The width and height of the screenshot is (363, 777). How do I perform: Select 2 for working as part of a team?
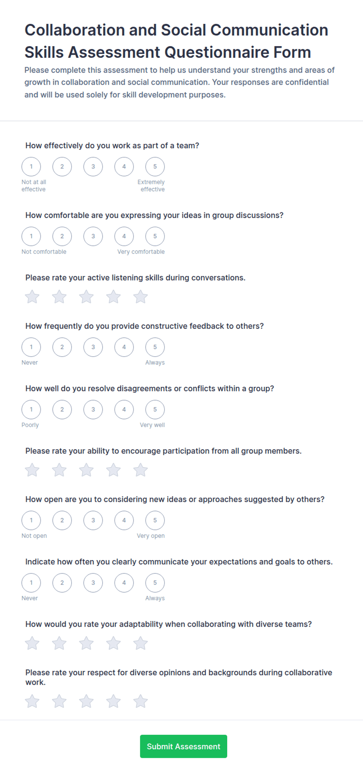(62, 167)
